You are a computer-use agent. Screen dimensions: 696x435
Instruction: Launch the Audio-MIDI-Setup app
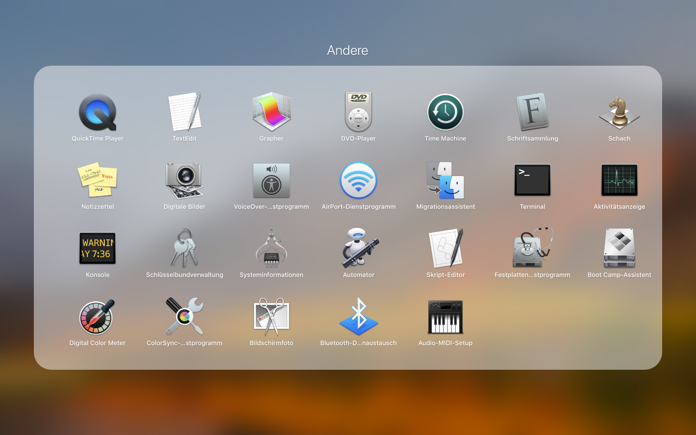click(445, 317)
